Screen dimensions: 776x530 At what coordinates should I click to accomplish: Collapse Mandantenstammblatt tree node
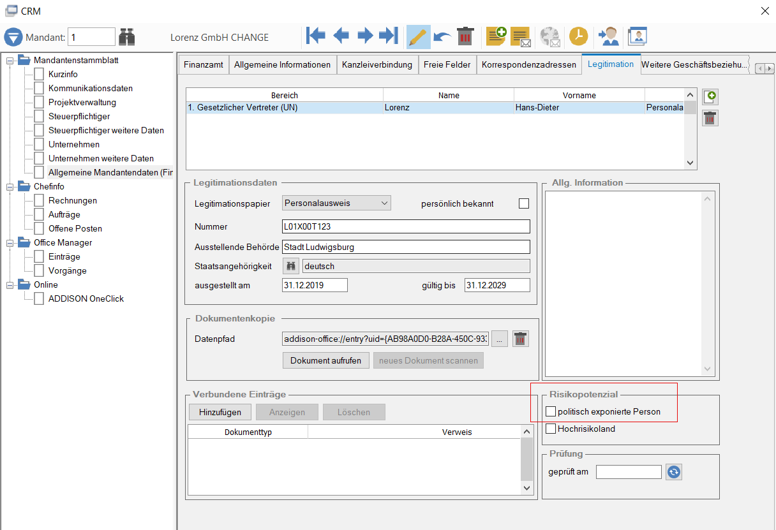tap(10, 61)
